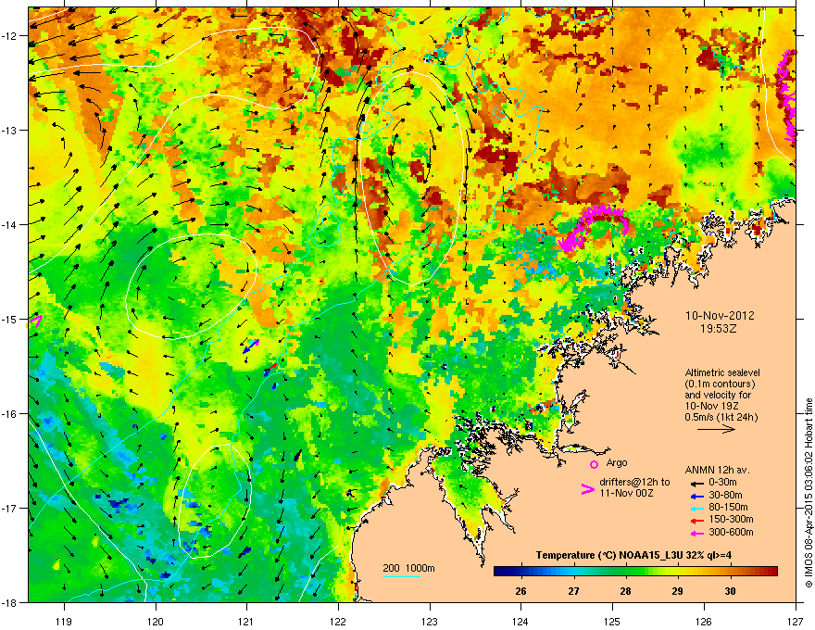Click the longitude label '119'
The width and height of the screenshot is (815, 630).
point(64,621)
